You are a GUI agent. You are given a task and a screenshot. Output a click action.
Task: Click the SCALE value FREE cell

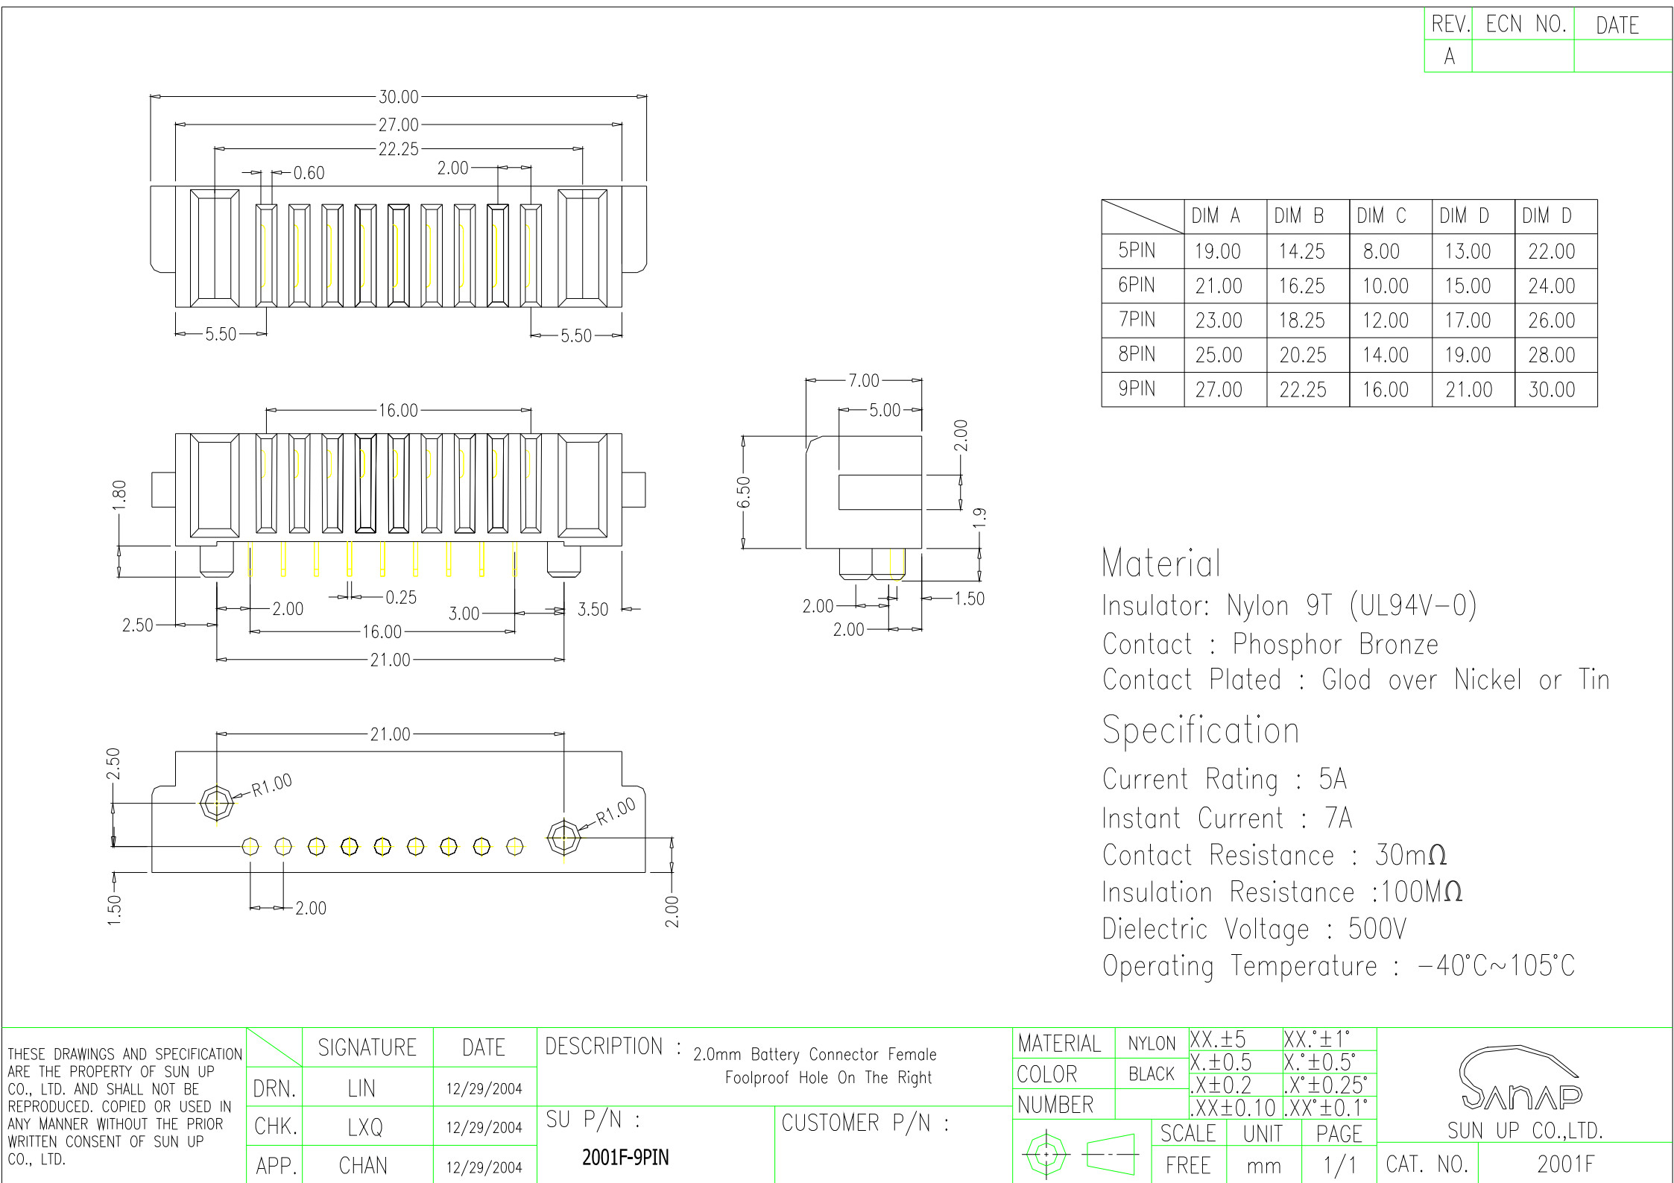[1188, 1165]
